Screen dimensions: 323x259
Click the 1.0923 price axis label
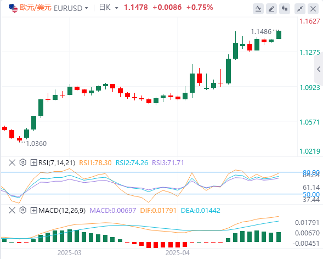pos(310,88)
